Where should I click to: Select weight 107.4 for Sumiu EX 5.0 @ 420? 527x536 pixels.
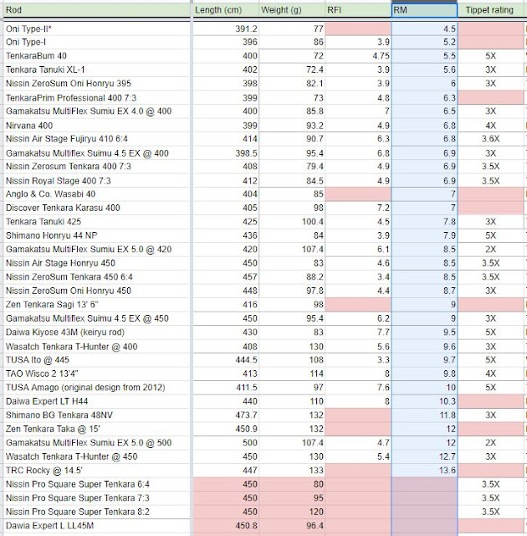[x=291, y=250]
